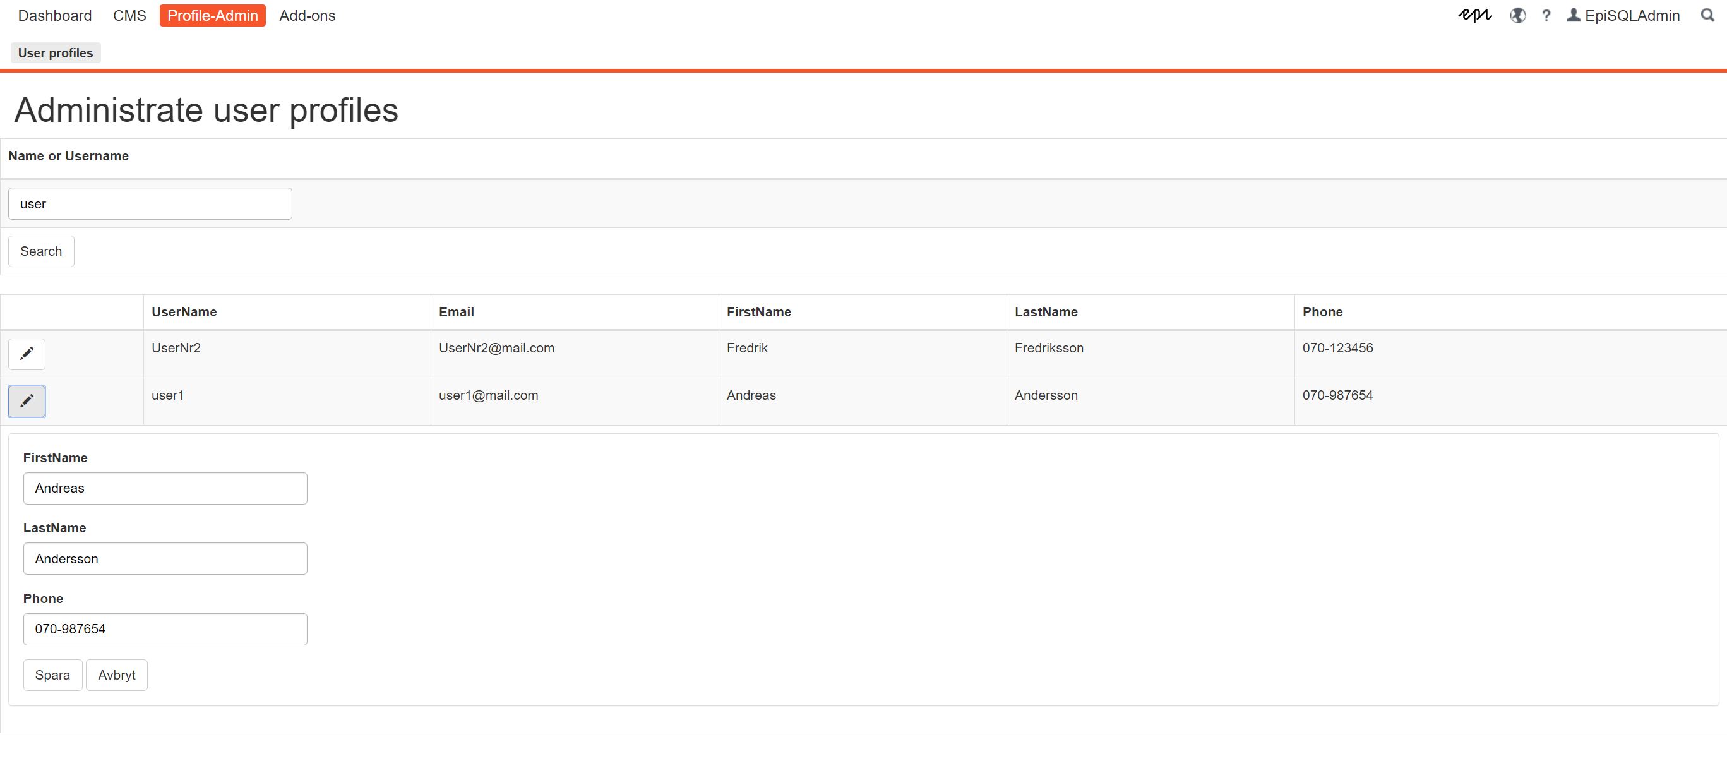Open the Episerver logo menu

[x=1474, y=15]
